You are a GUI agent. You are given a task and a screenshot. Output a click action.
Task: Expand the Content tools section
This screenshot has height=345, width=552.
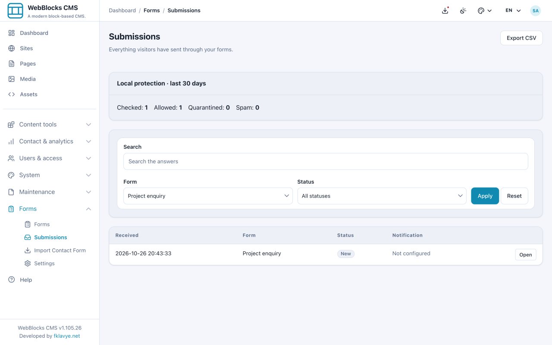click(50, 124)
